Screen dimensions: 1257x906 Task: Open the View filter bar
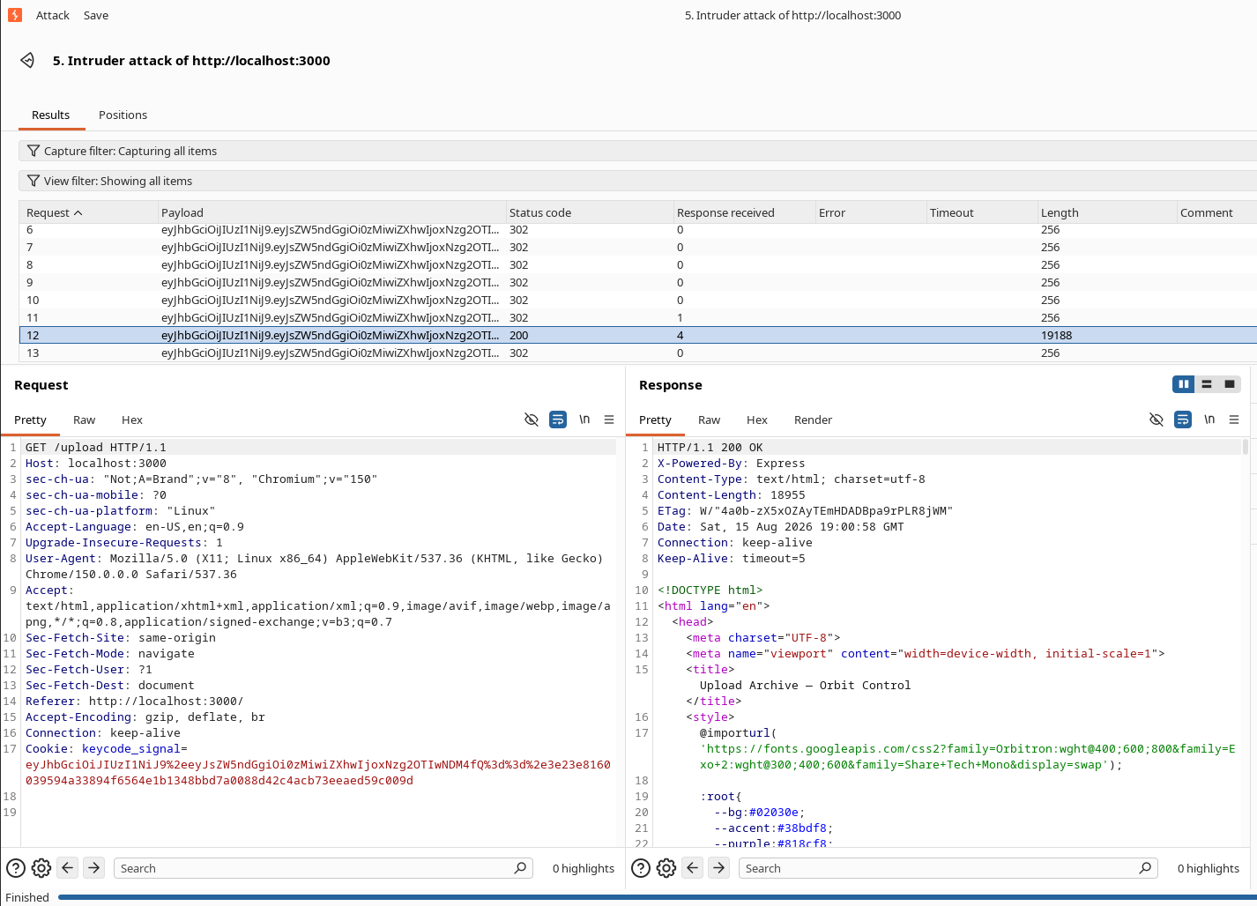point(637,181)
